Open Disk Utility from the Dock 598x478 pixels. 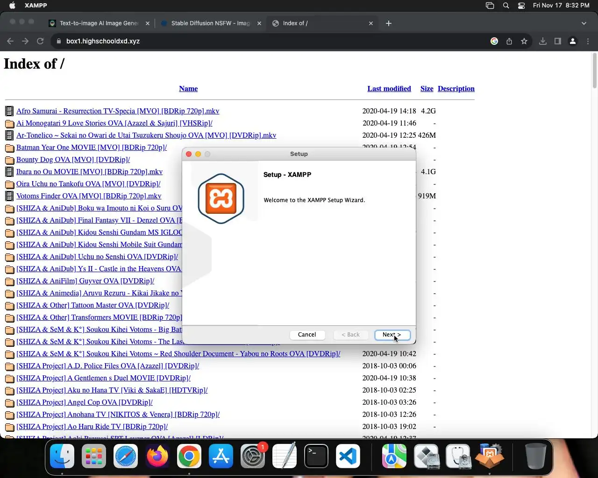(x=458, y=456)
